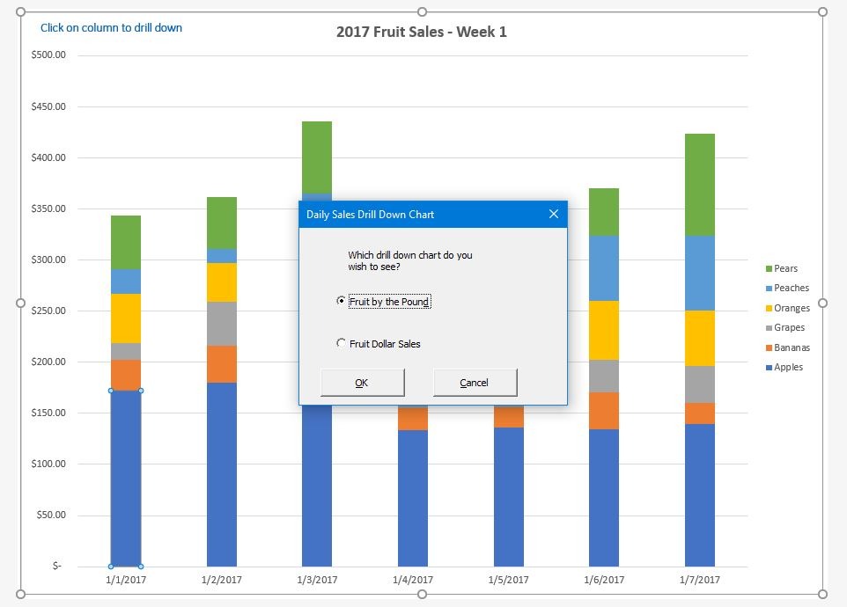Select the chart title "2017 Fruit Sales - Week 1"
Image resolution: width=847 pixels, height=607 pixels.
pyautogui.click(x=421, y=32)
